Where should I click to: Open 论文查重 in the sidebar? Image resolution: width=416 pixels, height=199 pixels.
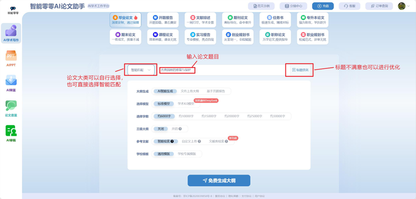tap(11, 108)
